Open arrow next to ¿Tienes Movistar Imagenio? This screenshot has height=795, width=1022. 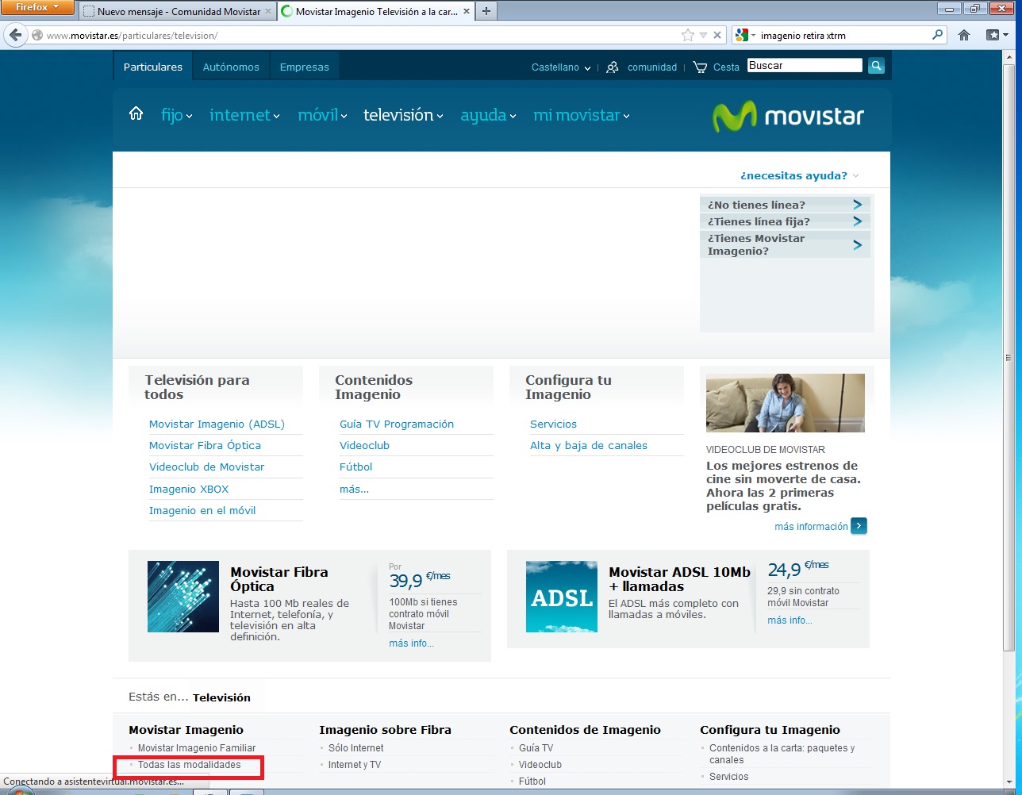click(x=857, y=245)
